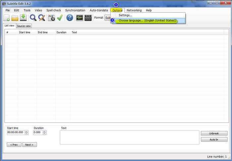Click the Start time spinner arrows
The width and height of the screenshot is (232, 161).
27,132
